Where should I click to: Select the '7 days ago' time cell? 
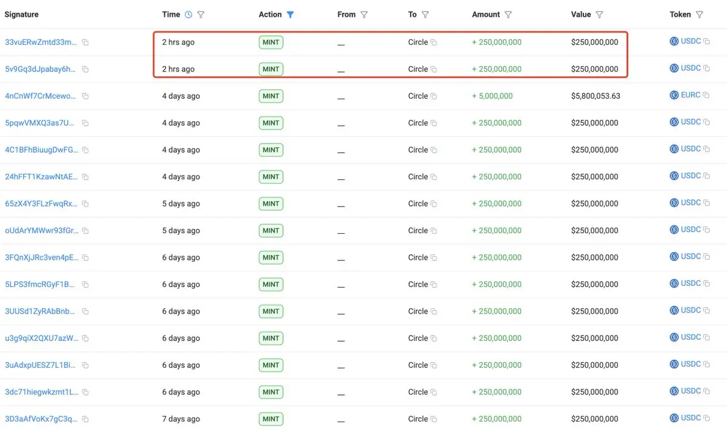pyautogui.click(x=181, y=419)
